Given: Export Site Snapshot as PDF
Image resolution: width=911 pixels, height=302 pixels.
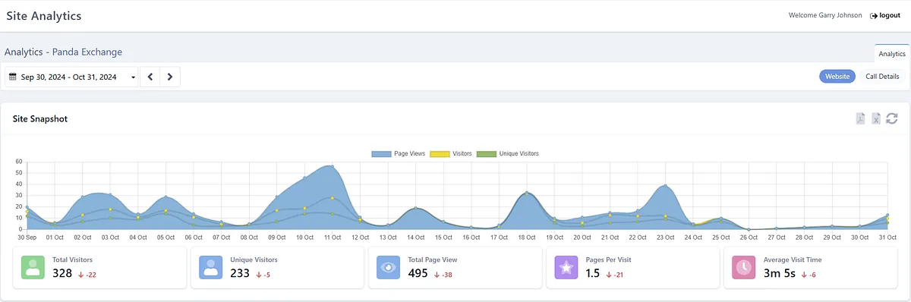Looking at the screenshot, I should (860, 118).
